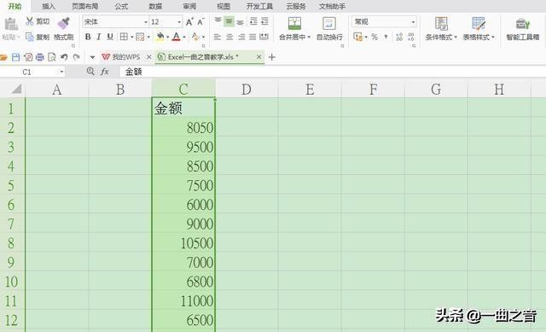Apply comma thousands separator style
This screenshot has height=332, width=546.
click(x=386, y=37)
